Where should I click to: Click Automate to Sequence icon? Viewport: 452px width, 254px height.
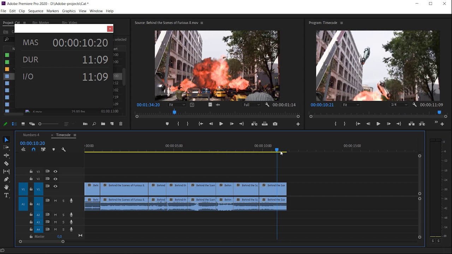[x=85, y=124]
